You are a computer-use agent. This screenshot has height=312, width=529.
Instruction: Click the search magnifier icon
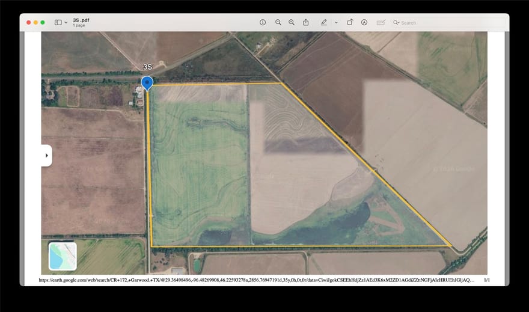point(396,23)
